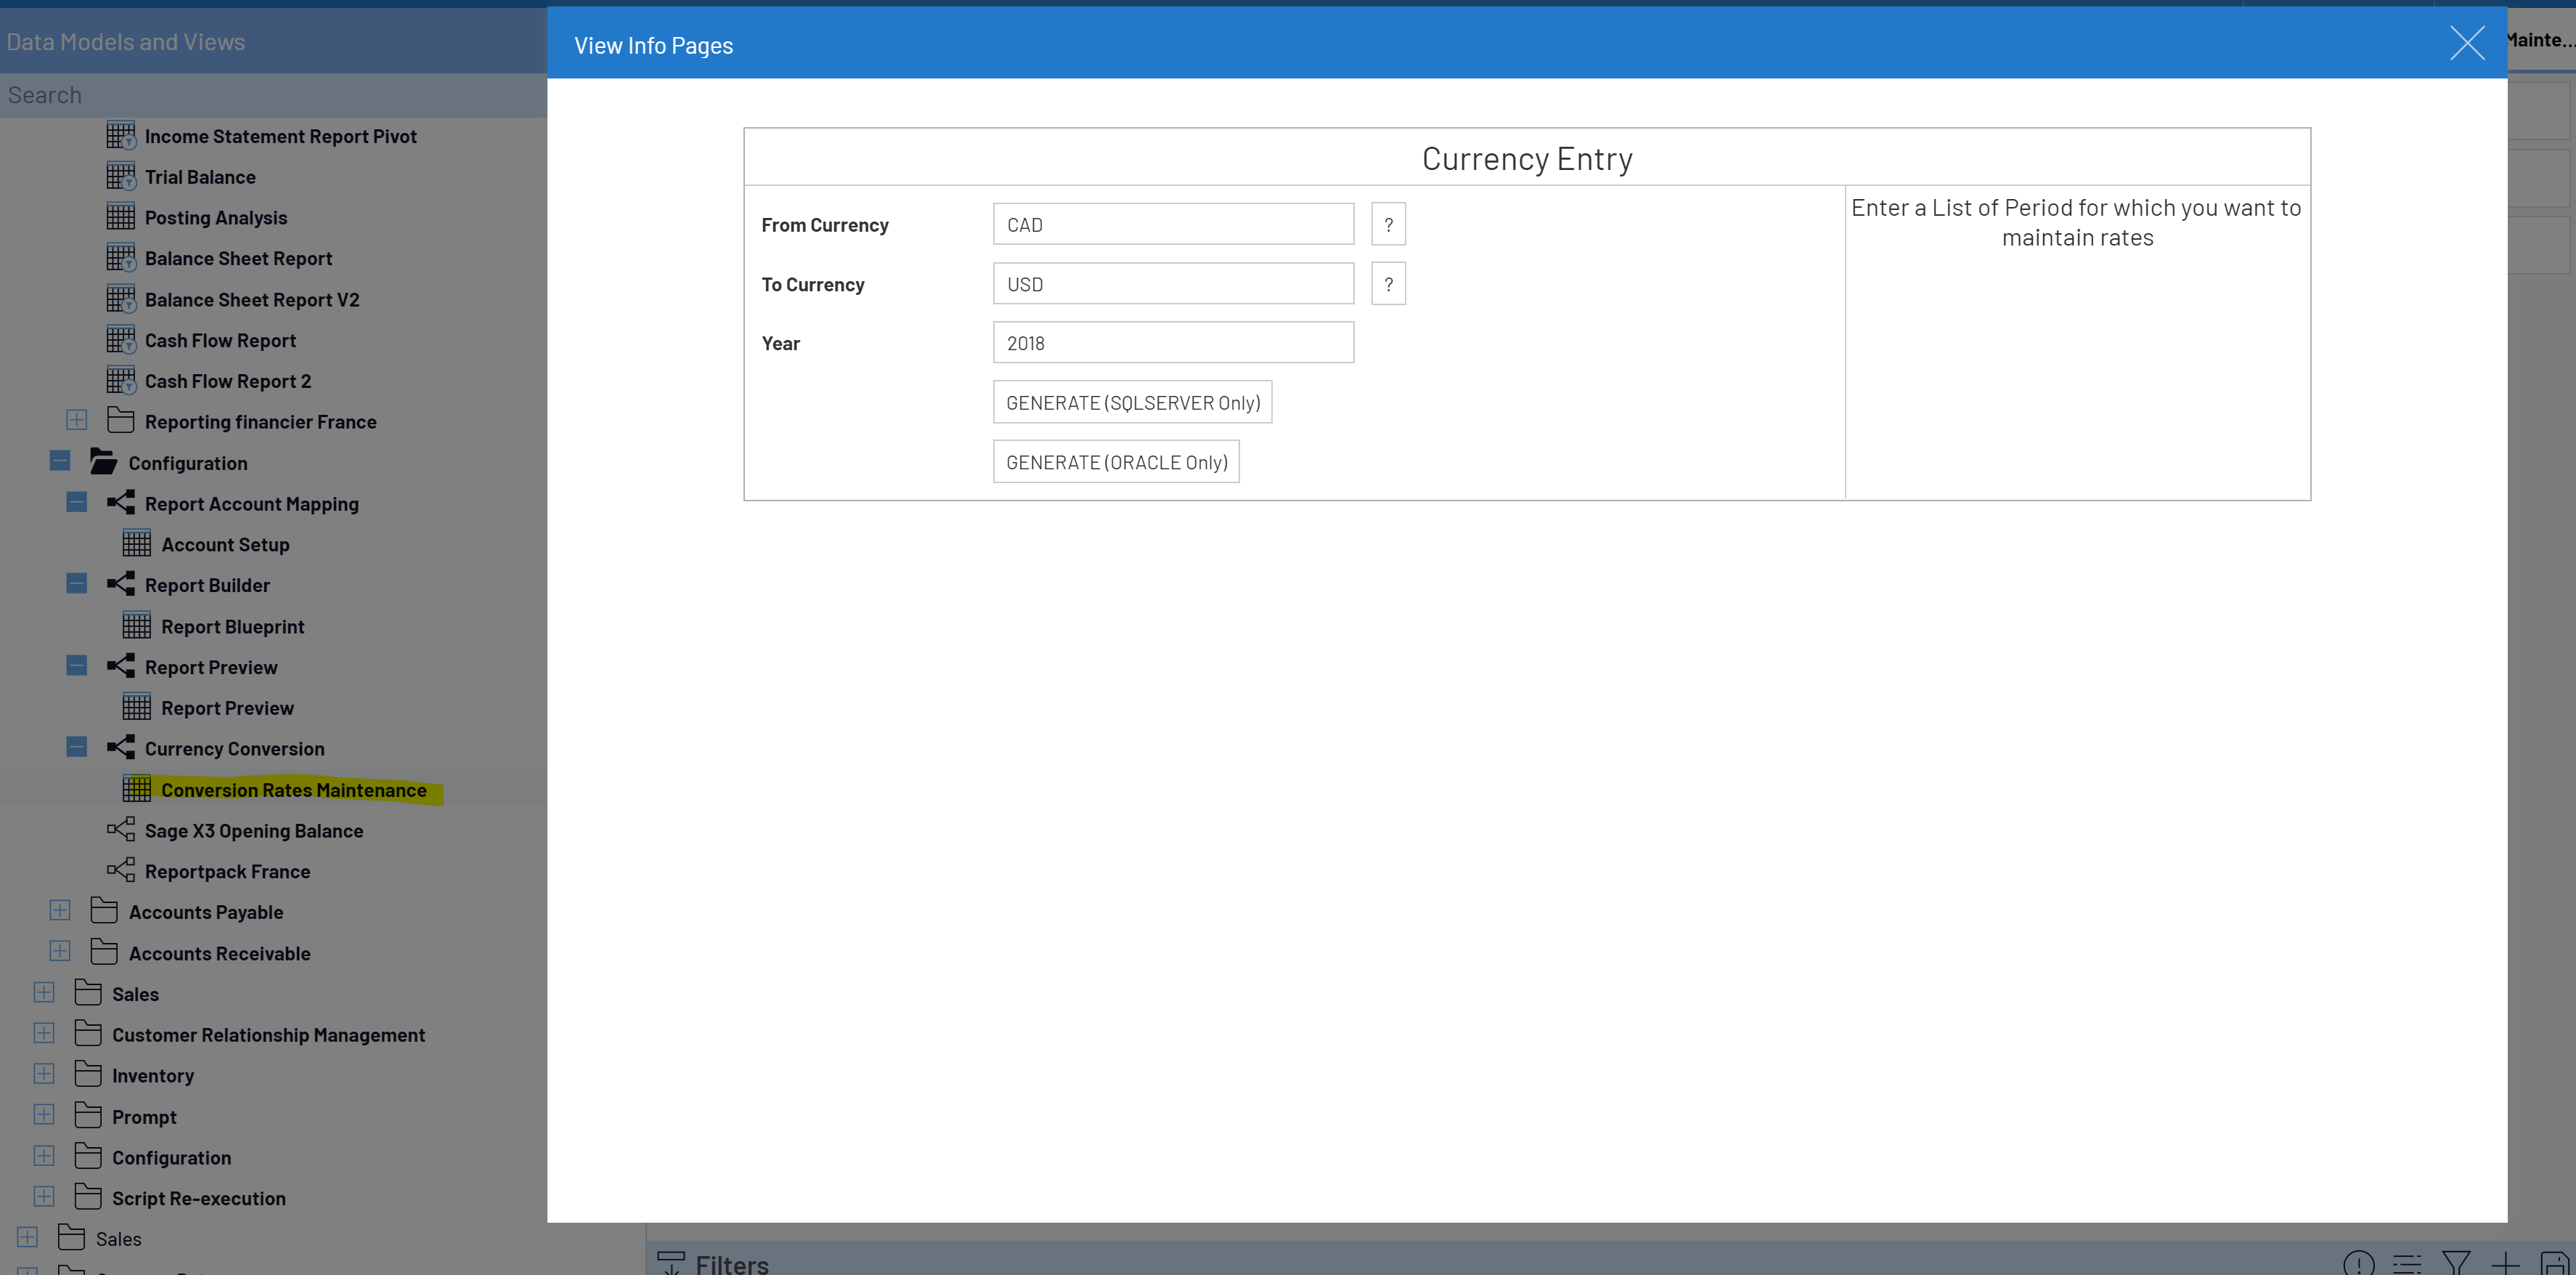Open help lookup for From Currency
2576x1275 pixels.
(1388, 224)
